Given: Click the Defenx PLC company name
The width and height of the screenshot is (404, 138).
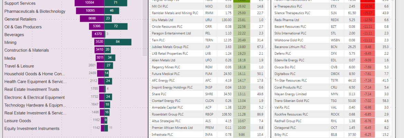Looking at the screenshot, I should (x=283, y=53).
